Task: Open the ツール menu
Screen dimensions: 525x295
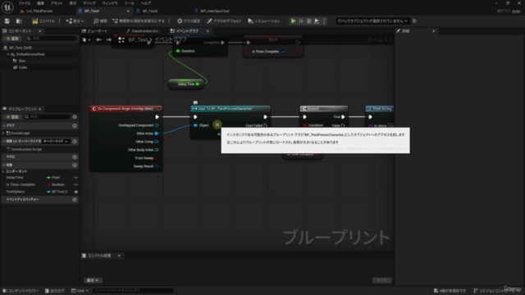Action: (x=129, y=3)
